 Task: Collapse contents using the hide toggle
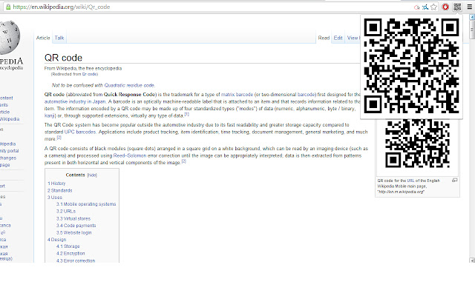pyautogui.click(x=92, y=175)
